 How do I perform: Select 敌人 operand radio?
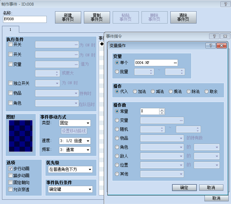pyautogui.click(x=117, y=156)
